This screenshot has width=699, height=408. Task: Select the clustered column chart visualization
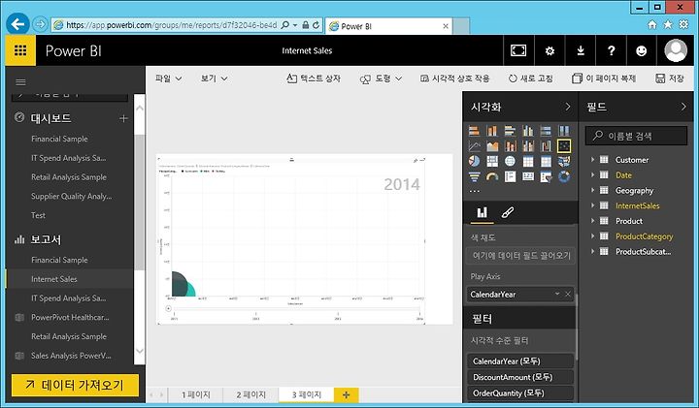528,131
